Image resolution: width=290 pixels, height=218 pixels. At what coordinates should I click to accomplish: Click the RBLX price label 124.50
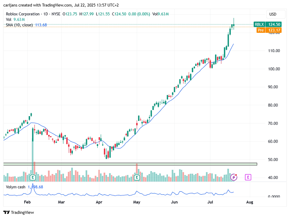point(268,24)
